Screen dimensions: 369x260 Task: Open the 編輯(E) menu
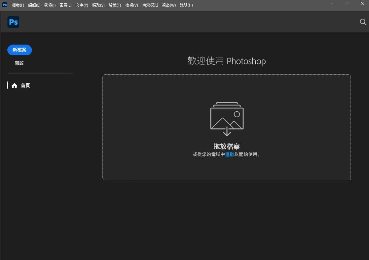click(x=34, y=5)
